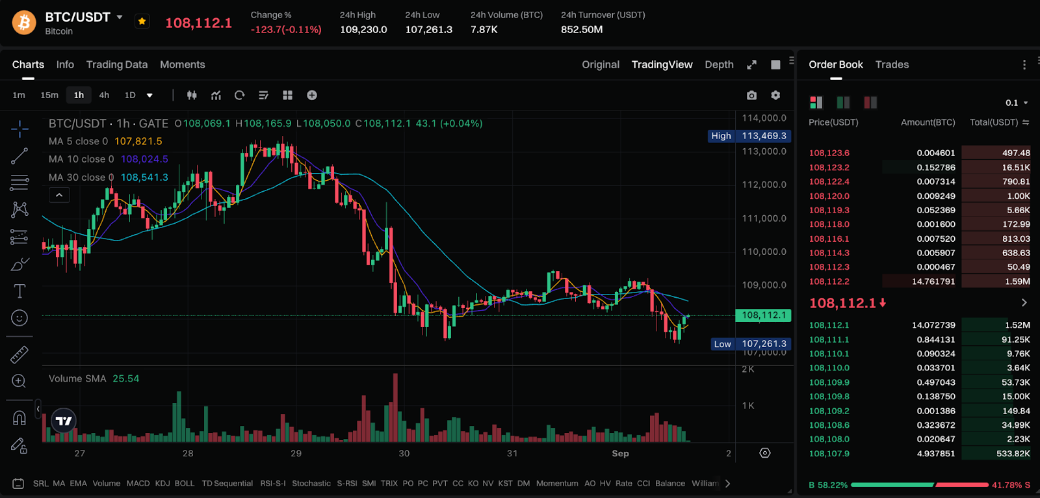Viewport: 1040px width, 498px height.
Task: Toggle the EMA indicator
Action: click(78, 483)
